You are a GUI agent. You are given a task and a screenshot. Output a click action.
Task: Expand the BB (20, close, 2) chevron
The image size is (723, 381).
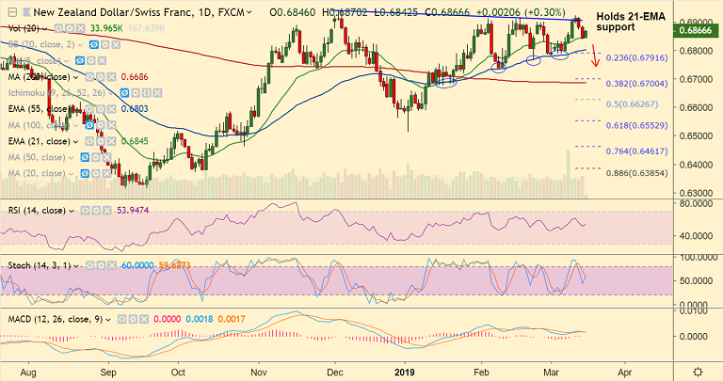(80, 45)
